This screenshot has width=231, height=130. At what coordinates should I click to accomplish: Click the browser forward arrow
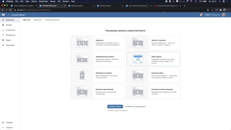pyautogui.click(x=6, y=10)
